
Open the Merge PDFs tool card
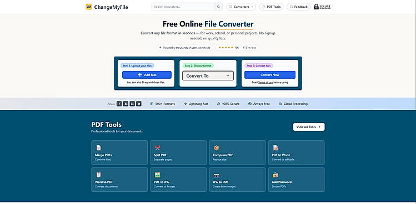click(119, 152)
